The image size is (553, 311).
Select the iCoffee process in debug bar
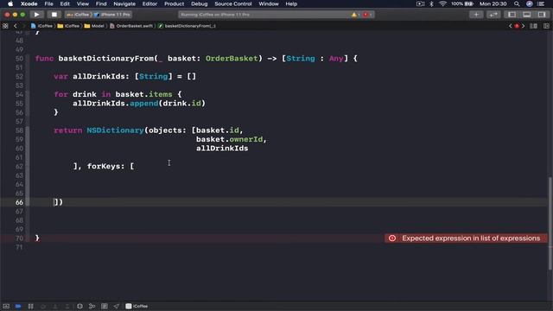pyautogui.click(x=137, y=307)
